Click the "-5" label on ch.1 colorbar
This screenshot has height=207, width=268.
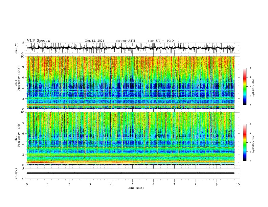point(250,87)
